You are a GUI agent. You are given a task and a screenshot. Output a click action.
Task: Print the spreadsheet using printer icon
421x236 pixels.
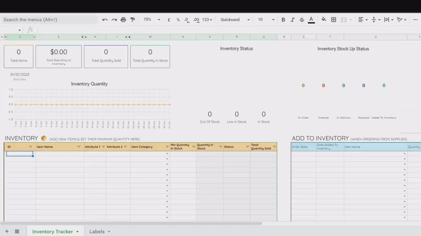pos(123,20)
